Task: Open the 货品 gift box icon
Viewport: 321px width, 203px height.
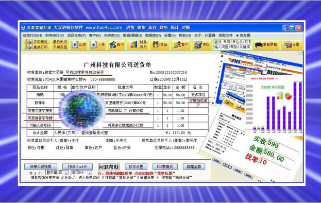Action: [x=160, y=44]
